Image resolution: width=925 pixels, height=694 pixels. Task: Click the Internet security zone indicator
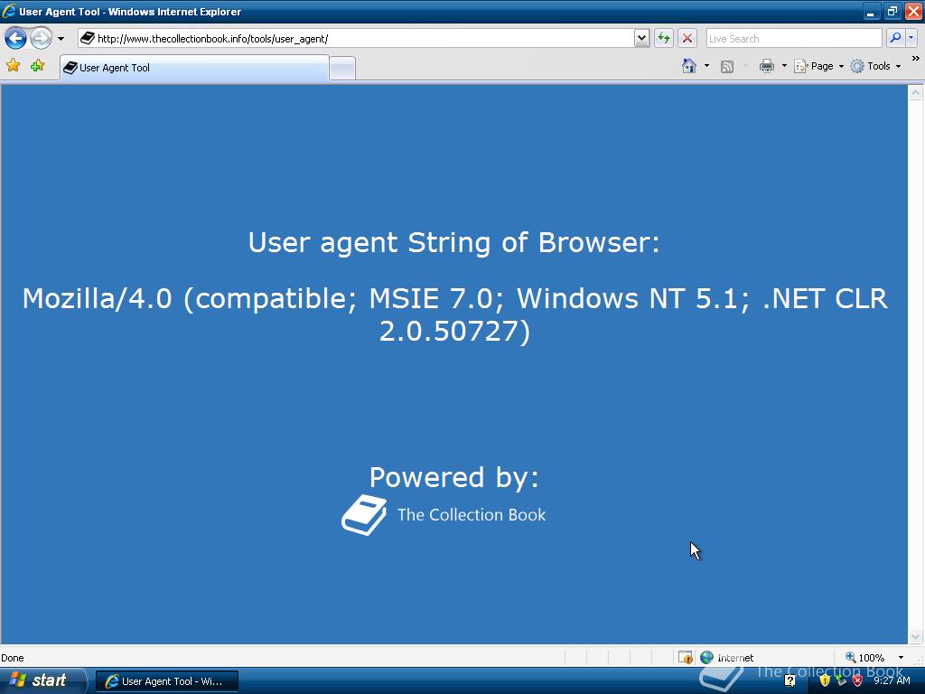(727, 658)
